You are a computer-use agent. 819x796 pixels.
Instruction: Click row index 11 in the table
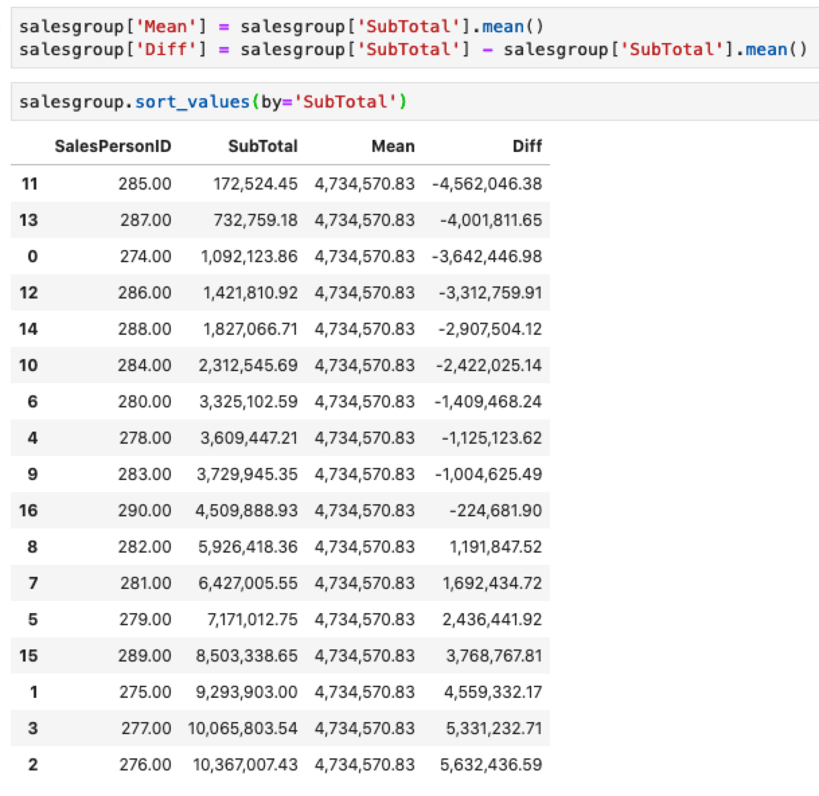[29, 184]
